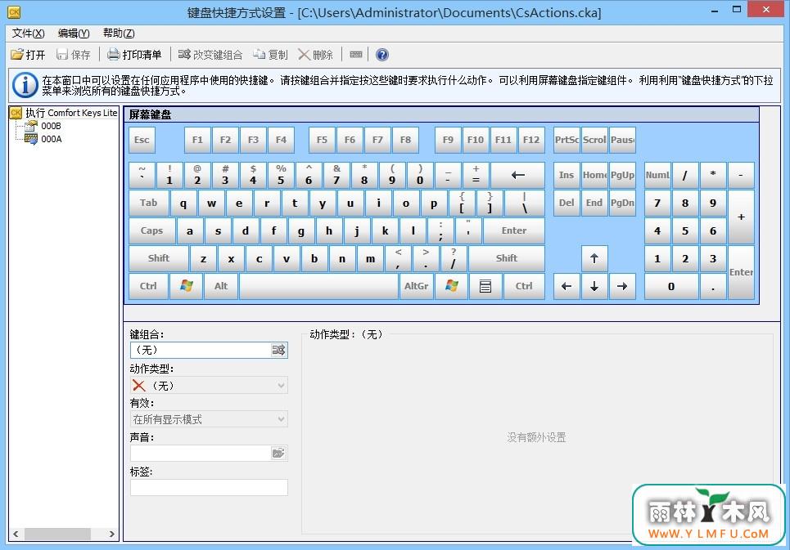
Task: Click the right Ctrl key
Action: coord(524,286)
